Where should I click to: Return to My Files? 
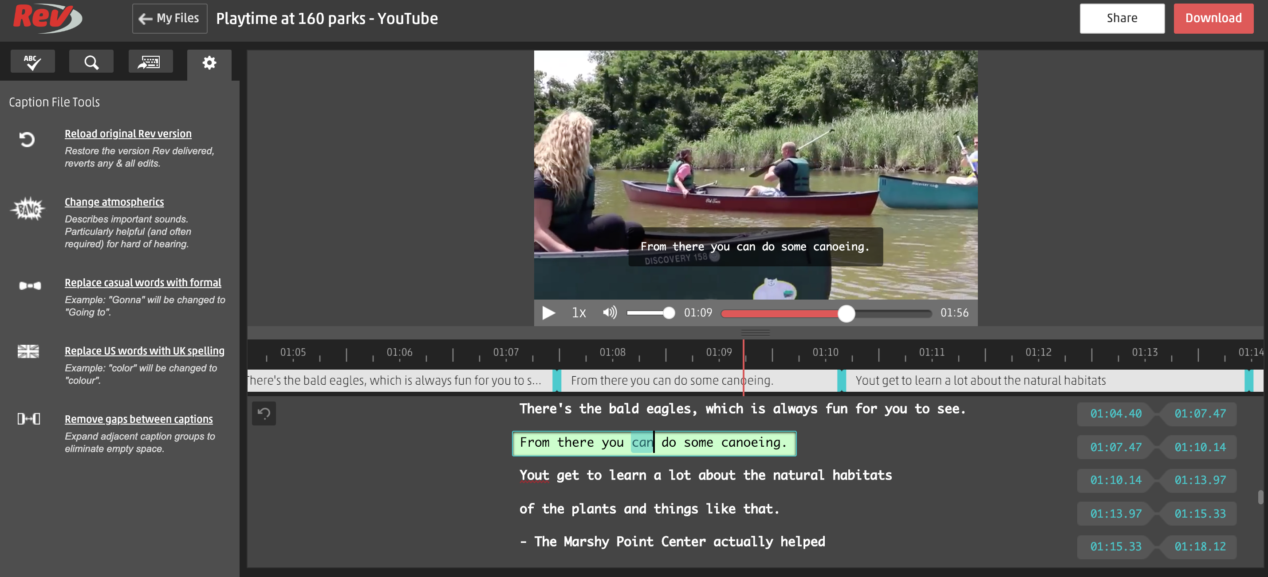[x=169, y=18]
